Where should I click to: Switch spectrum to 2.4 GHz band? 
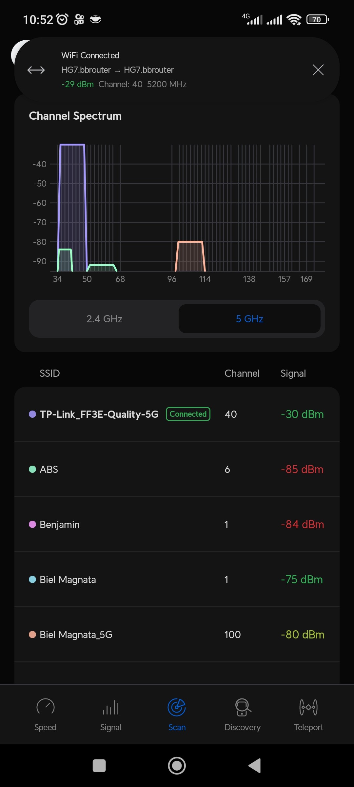[x=104, y=319]
